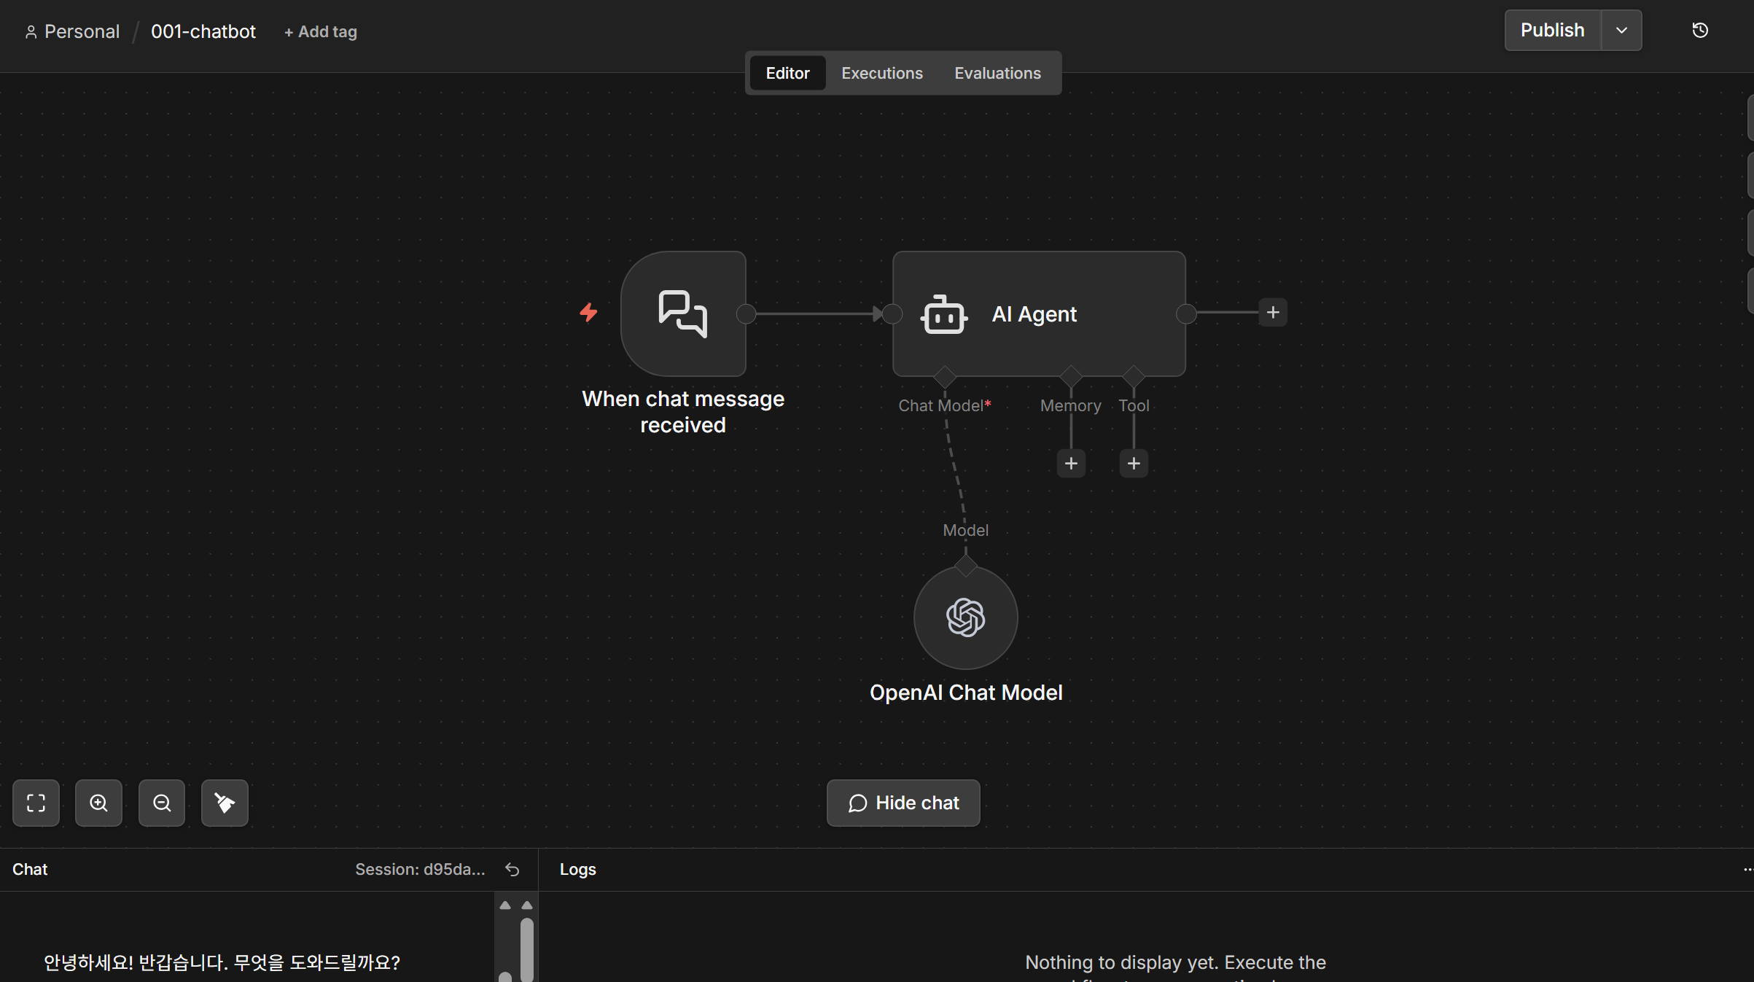Click the tidy up nodes icon
The height and width of the screenshot is (982, 1754).
click(x=225, y=803)
